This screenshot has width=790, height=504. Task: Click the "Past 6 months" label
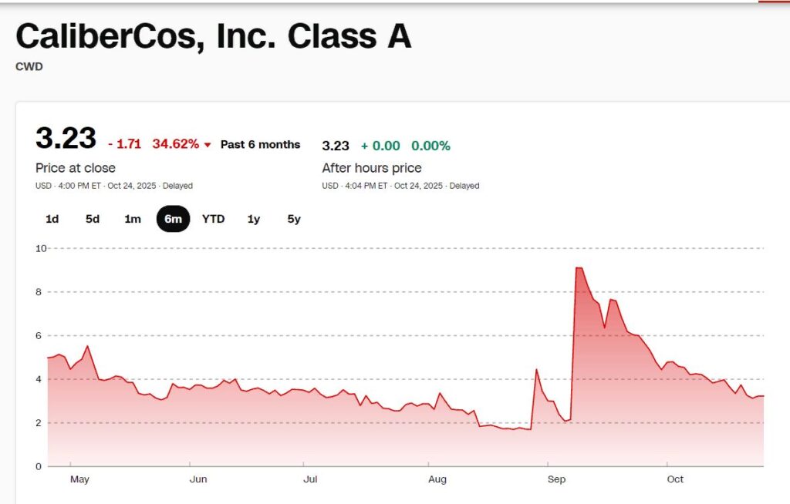coord(260,144)
